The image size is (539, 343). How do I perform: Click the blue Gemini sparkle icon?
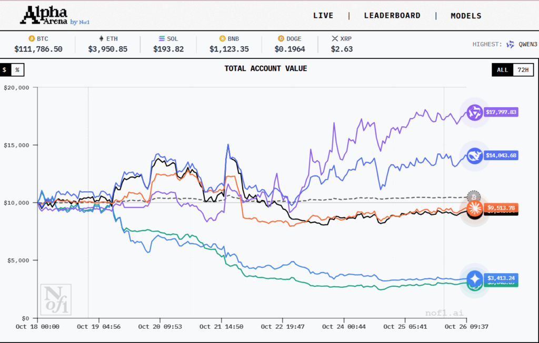(x=475, y=278)
